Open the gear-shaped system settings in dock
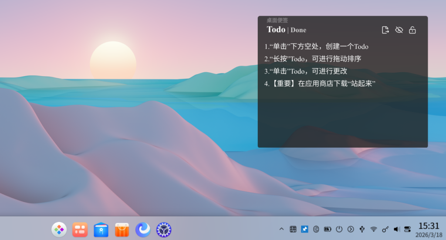 tap(164, 230)
